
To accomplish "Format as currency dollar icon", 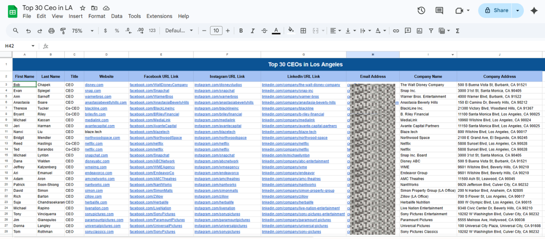I will tap(106, 31).
